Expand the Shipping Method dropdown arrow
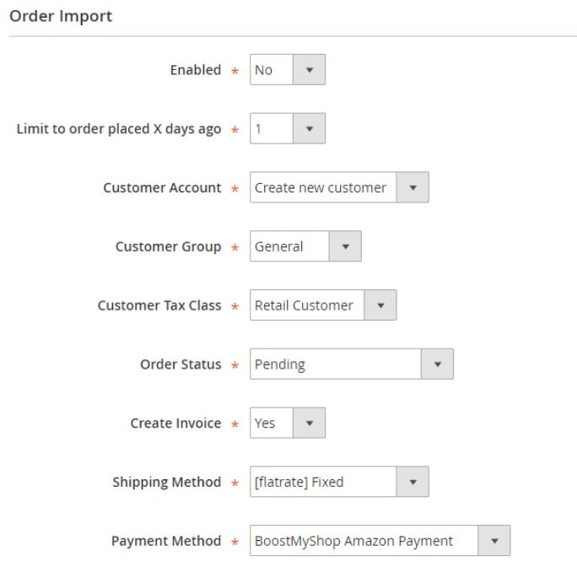 pyautogui.click(x=413, y=482)
